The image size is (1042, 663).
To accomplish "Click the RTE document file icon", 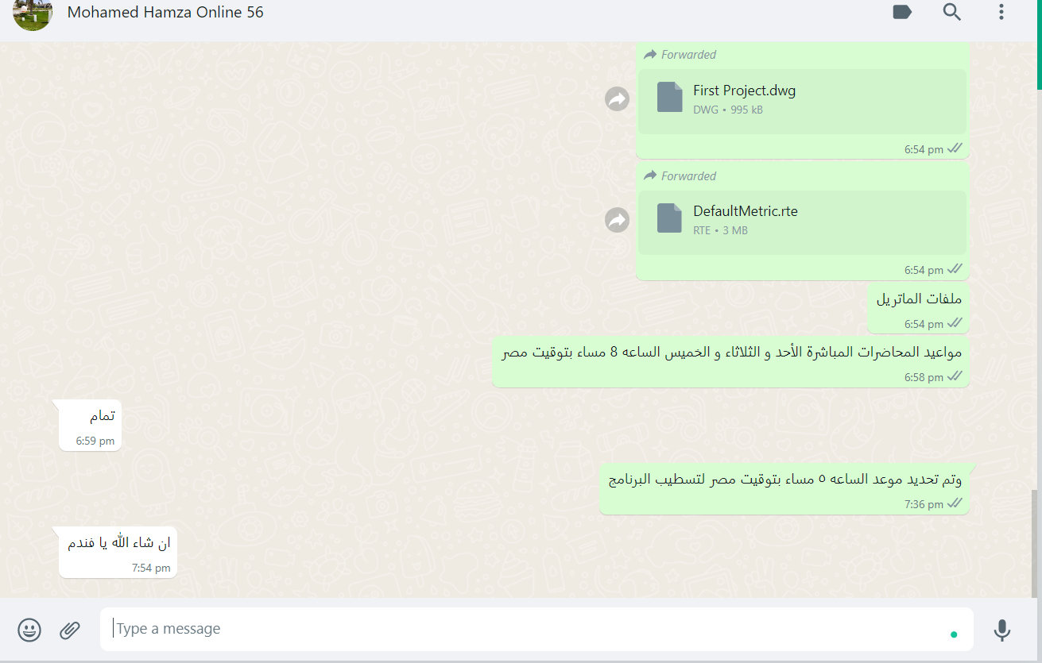I will click(x=670, y=218).
